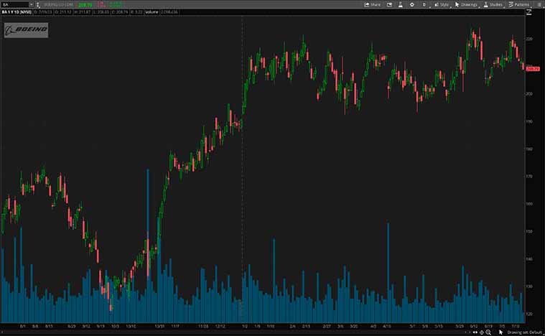Viewport: 545px width, 336px height.
Task: Open the Drawings menu
Action: pos(466,4)
